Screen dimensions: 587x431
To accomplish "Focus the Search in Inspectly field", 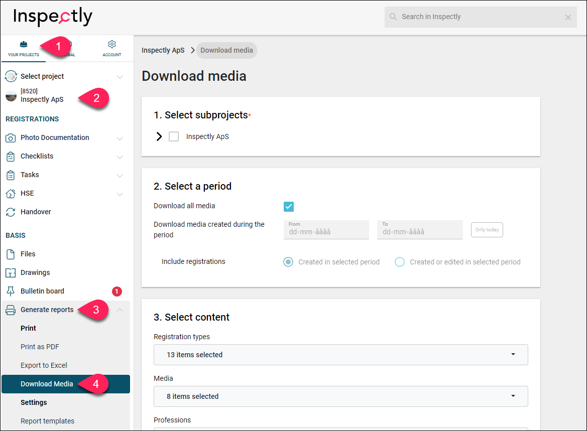I will [x=481, y=17].
